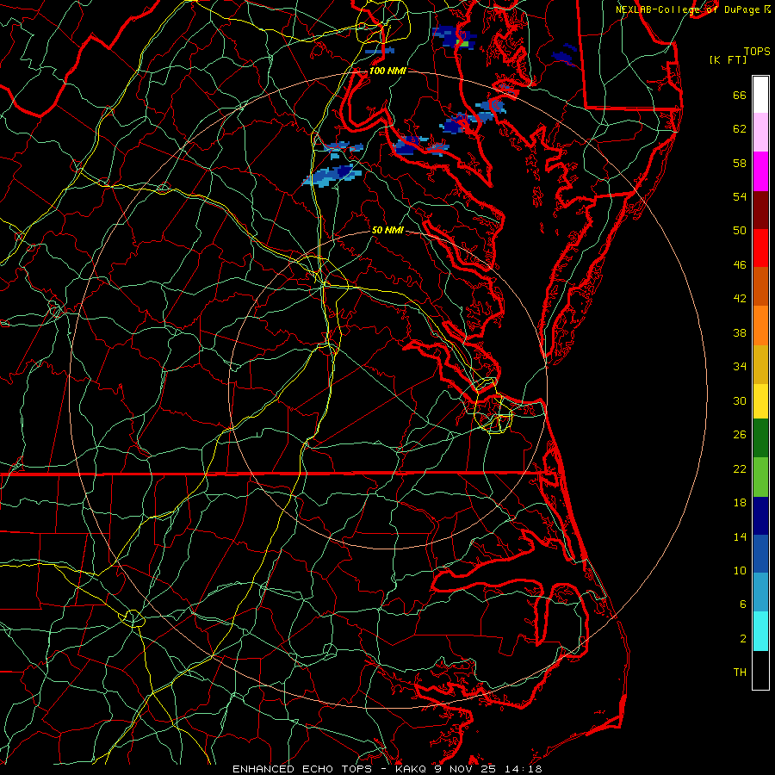The image size is (775, 775).
Task: Click the '66' legend value
Action: click(x=740, y=95)
